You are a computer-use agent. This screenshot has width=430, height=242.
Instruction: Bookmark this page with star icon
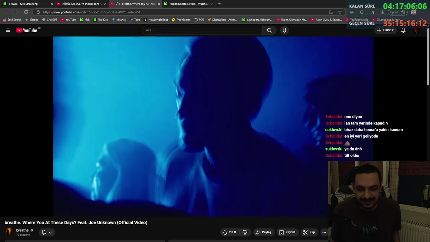pos(340,12)
